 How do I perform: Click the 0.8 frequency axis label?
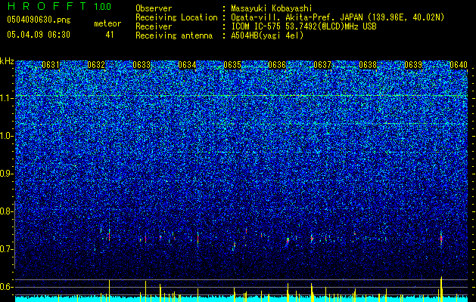(x=6, y=211)
